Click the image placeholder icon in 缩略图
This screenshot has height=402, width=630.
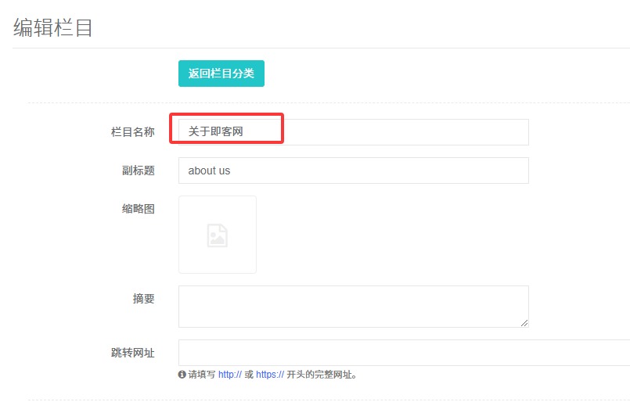click(217, 235)
